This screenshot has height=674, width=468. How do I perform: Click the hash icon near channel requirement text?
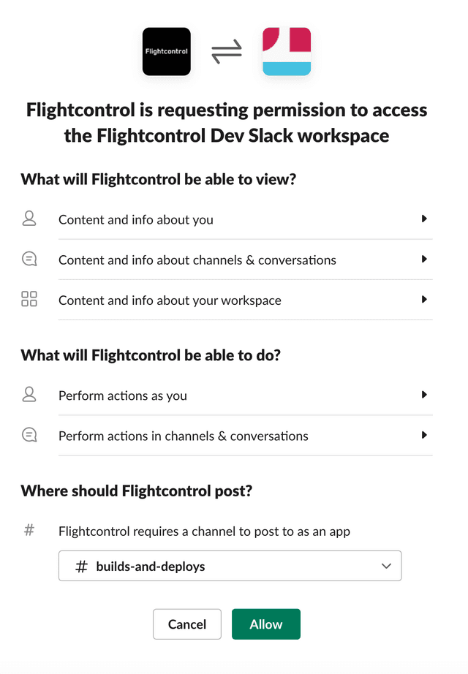coord(29,530)
